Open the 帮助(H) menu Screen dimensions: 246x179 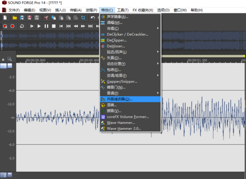point(197,10)
